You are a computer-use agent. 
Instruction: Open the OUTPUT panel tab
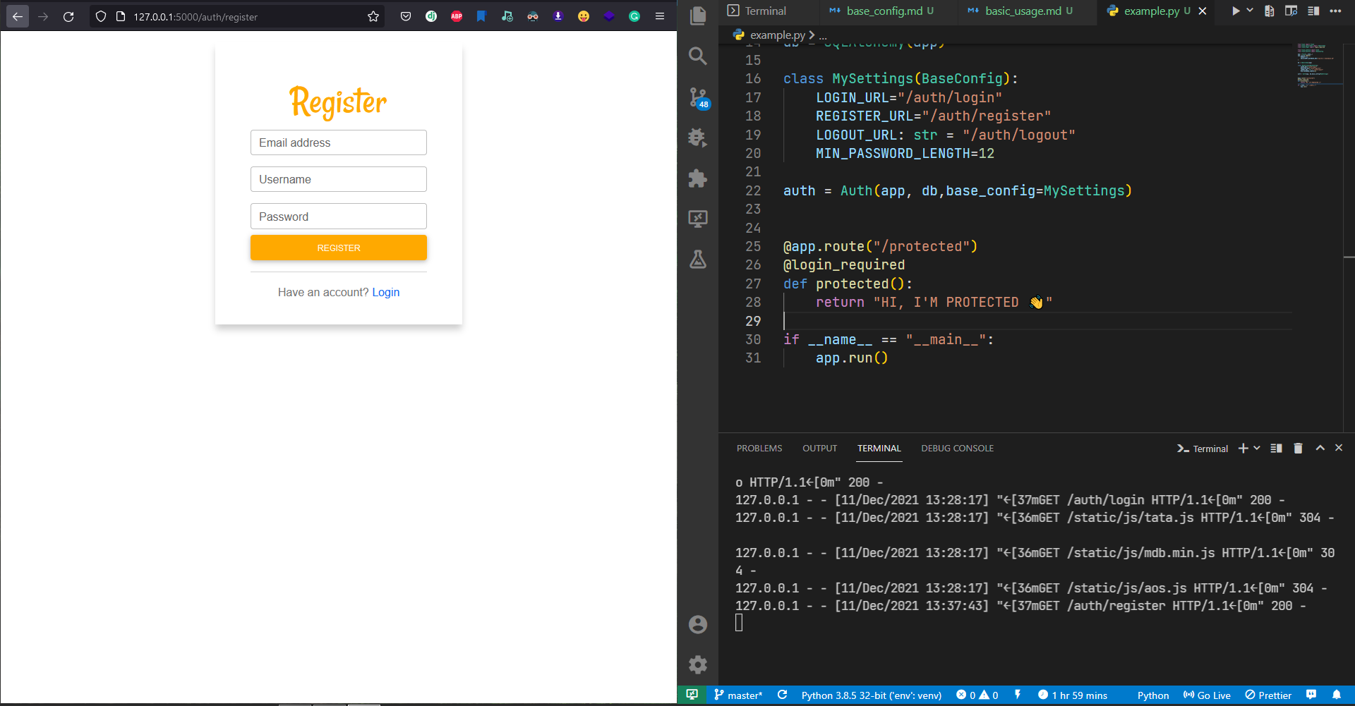(820, 449)
